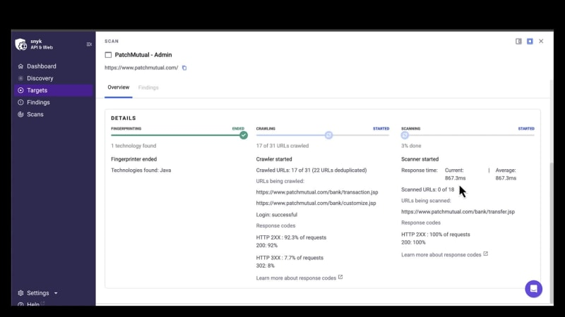Viewport: 565px width, 317px height.
Task: Click the Dashboard home icon
Action: coord(20,66)
